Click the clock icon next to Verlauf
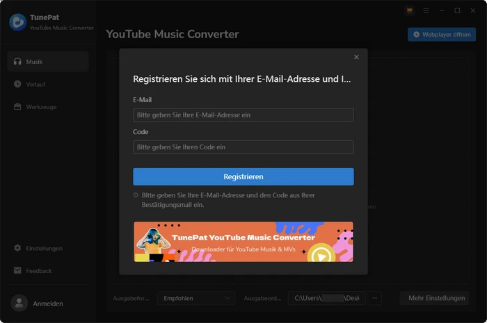This screenshot has height=323, width=487. (17, 84)
